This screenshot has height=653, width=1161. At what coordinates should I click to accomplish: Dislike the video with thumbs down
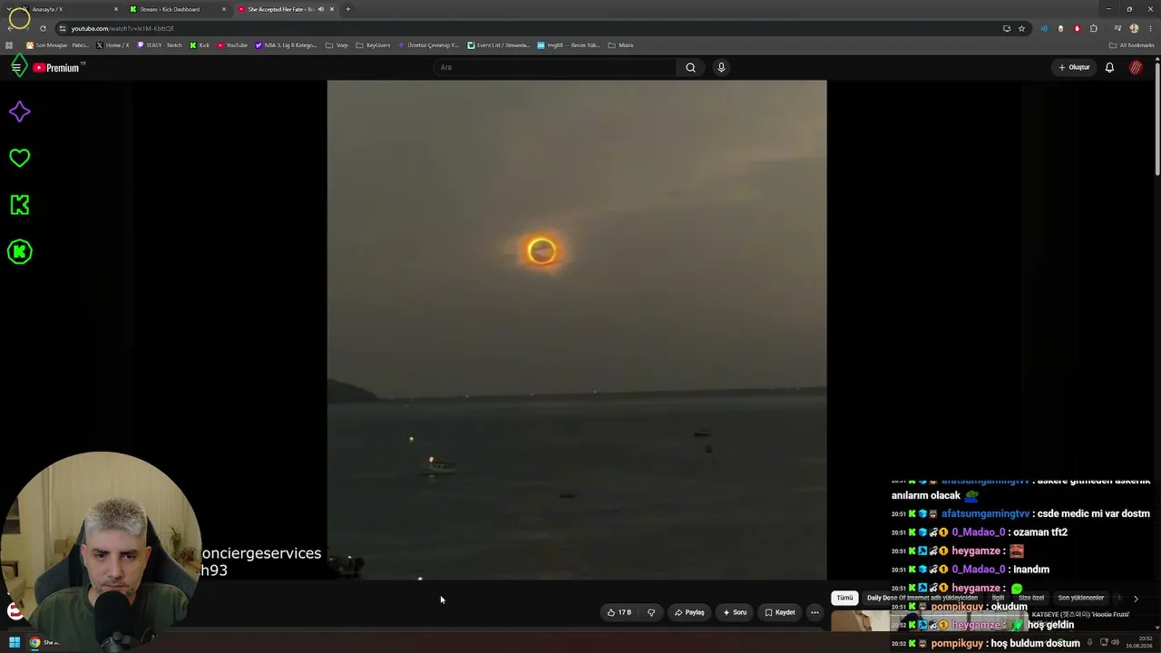pyautogui.click(x=650, y=612)
